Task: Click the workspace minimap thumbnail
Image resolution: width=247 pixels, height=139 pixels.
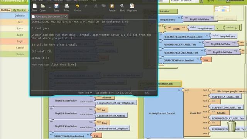Action: [x=222, y=9]
